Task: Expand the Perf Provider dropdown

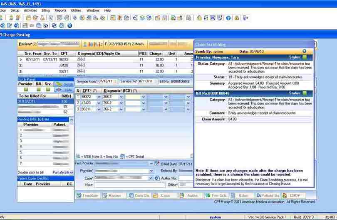Action: click(151, 164)
